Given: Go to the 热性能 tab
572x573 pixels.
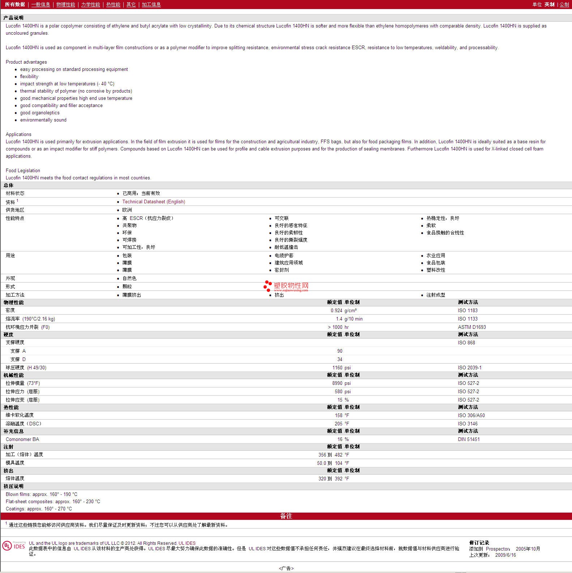Looking at the screenshot, I should [113, 4].
